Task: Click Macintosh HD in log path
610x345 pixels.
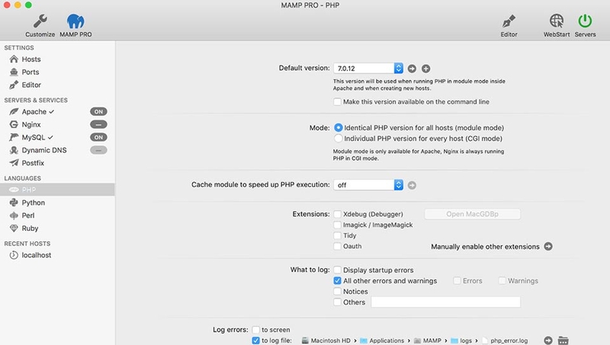Action: (x=326, y=340)
